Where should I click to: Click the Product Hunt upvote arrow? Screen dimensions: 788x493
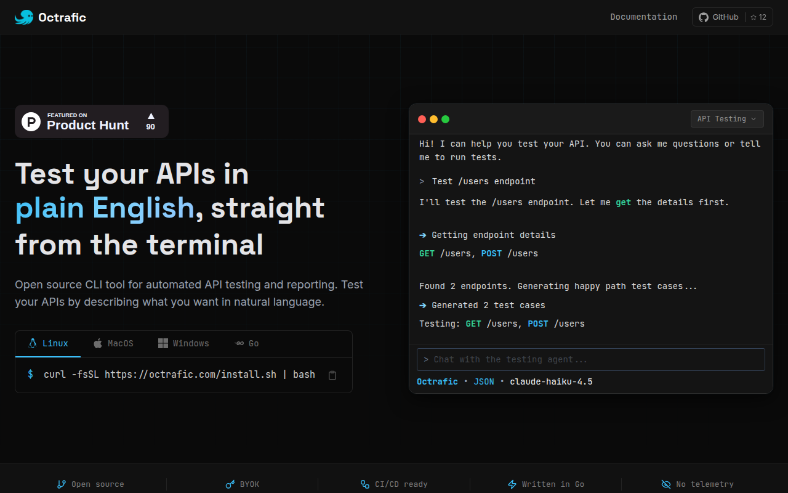pos(151,116)
